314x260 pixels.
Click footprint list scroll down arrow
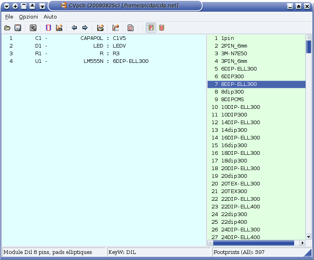pos(308,237)
